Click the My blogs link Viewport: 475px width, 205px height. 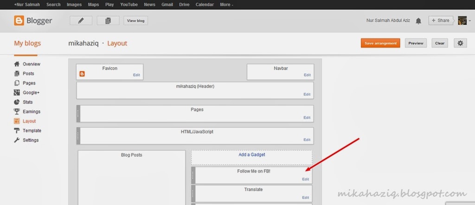coord(27,43)
